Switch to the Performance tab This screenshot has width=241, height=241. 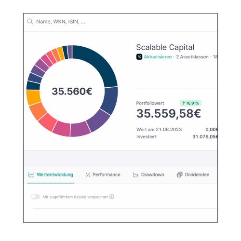[x=103, y=174]
